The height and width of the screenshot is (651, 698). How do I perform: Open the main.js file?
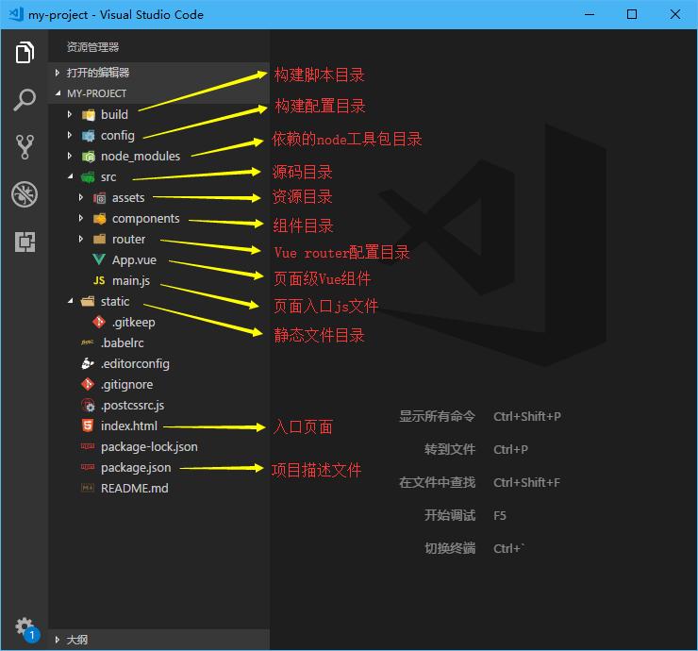(x=130, y=281)
